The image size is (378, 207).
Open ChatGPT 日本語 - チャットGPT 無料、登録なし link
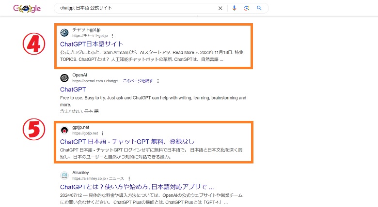pos(127,142)
